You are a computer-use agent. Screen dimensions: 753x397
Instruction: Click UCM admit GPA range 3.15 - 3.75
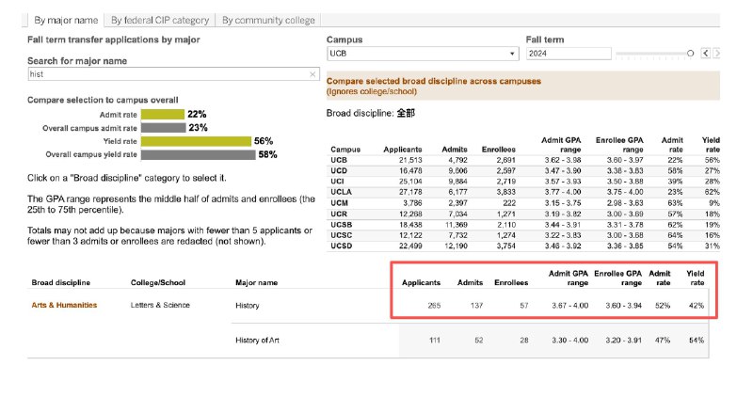click(x=563, y=203)
